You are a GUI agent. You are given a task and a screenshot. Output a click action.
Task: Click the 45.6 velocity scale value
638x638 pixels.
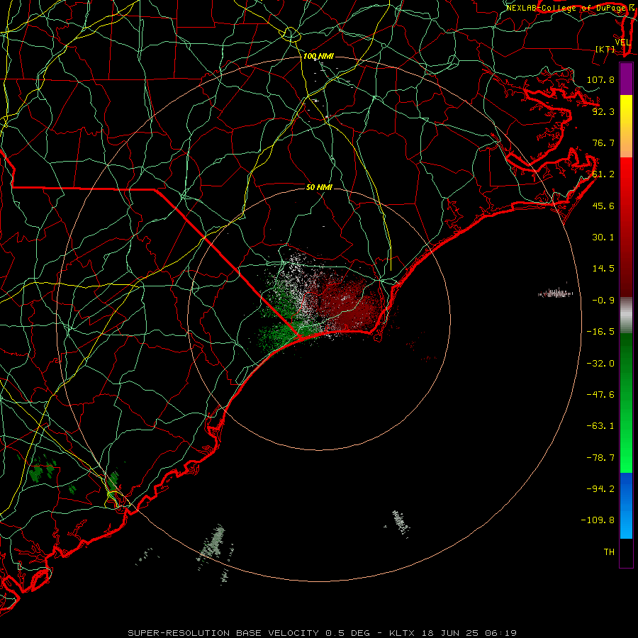(x=603, y=206)
